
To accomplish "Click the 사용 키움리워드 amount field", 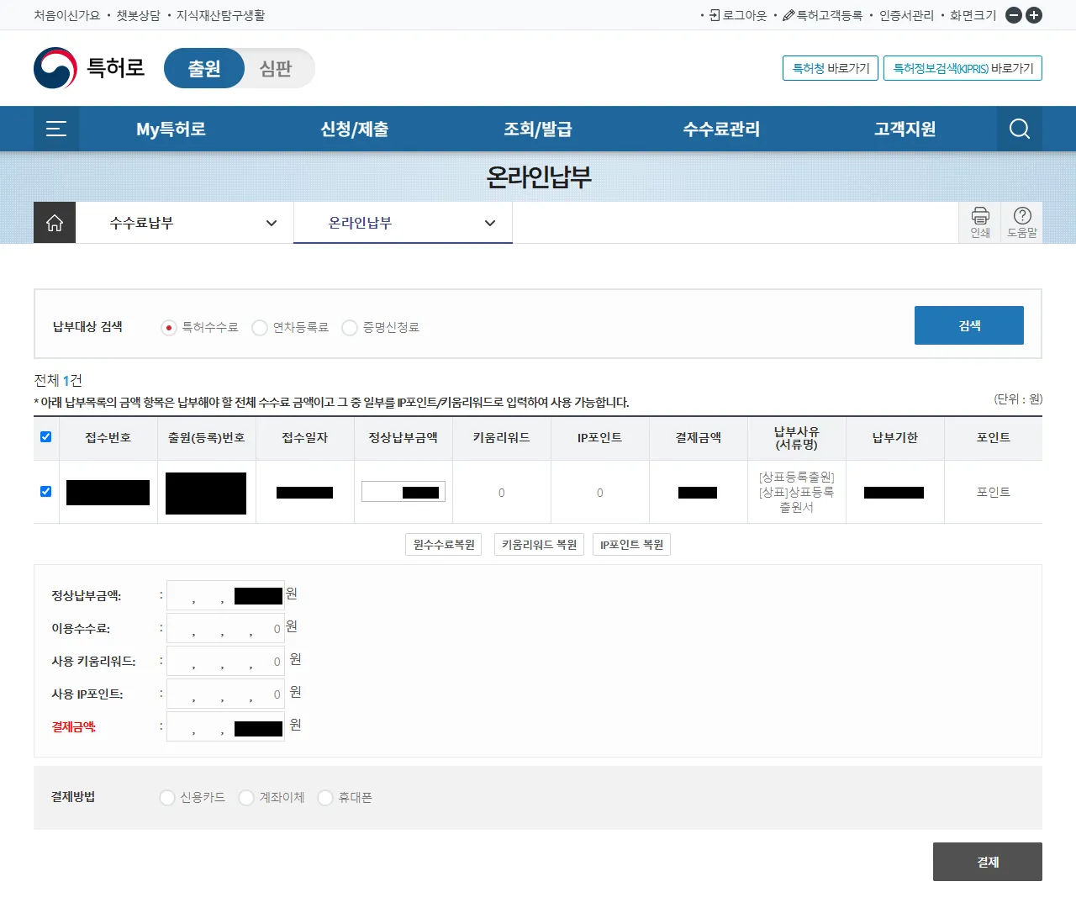I will [x=225, y=662].
